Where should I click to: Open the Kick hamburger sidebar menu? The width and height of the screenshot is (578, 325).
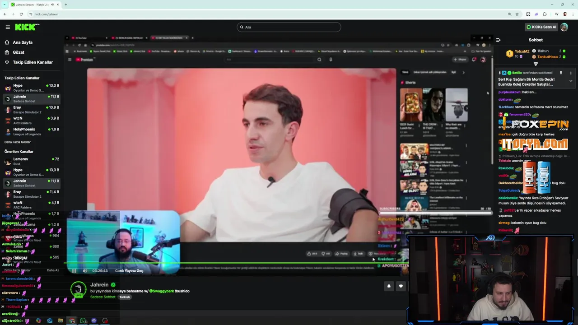8,27
